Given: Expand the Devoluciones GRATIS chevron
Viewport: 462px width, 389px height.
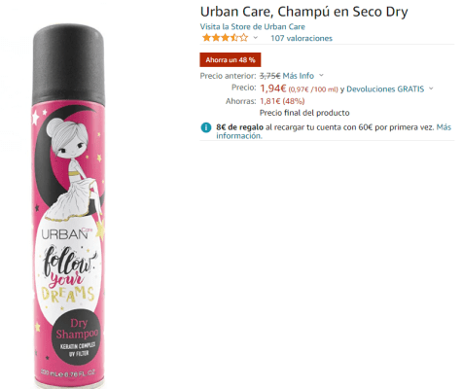Looking at the screenshot, I should pos(431,88).
